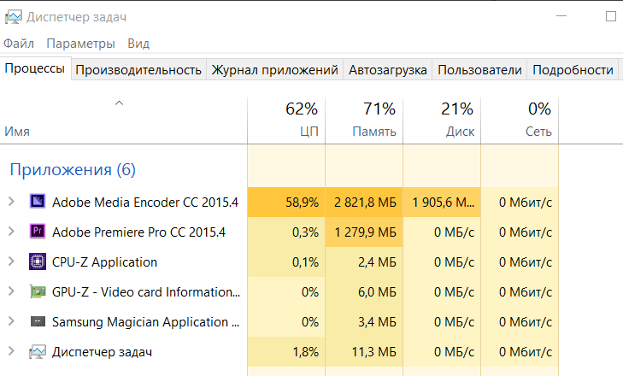This screenshot has height=376, width=623.
Task: Sort by the Диск 21% column header
Action: click(442, 120)
